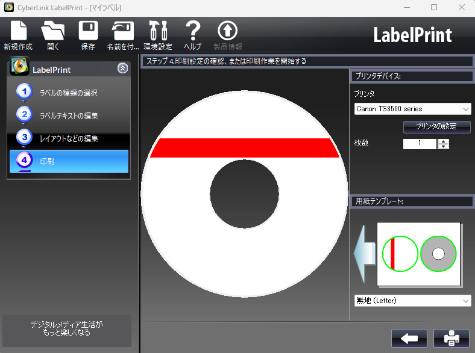Open ヘルプ help

[193, 35]
